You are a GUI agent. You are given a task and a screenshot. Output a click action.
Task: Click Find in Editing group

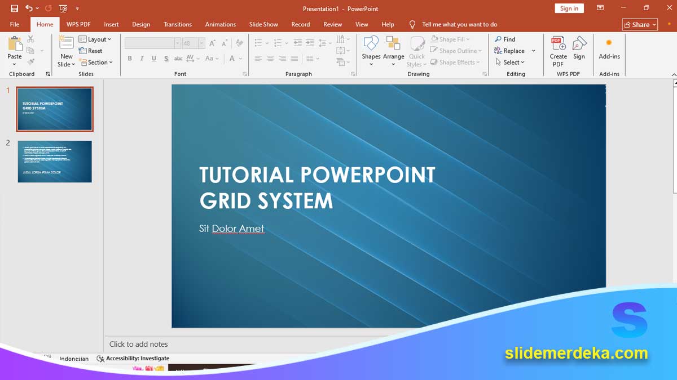(505, 39)
